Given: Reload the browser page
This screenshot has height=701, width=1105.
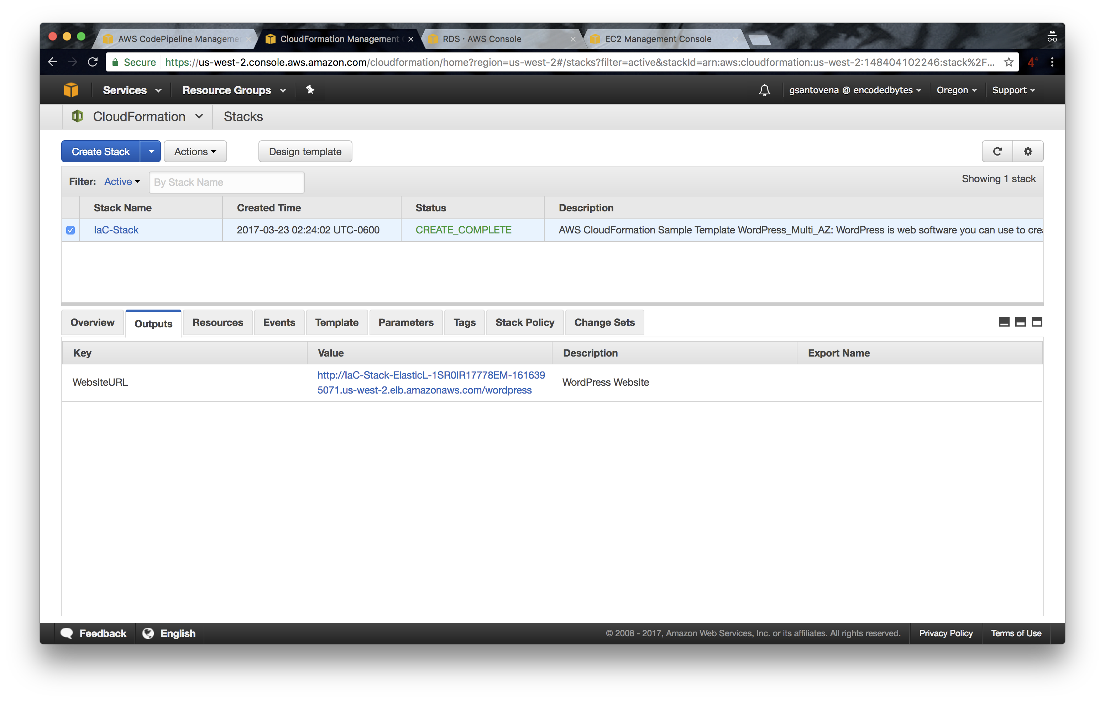Looking at the screenshot, I should (93, 62).
